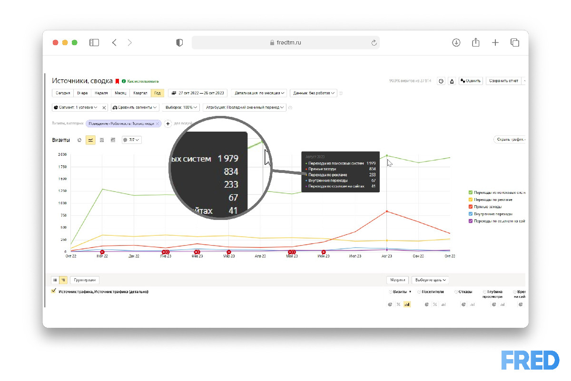
Task: Open 'Детализация: по месяцам' dropdown
Action: [260, 93]
